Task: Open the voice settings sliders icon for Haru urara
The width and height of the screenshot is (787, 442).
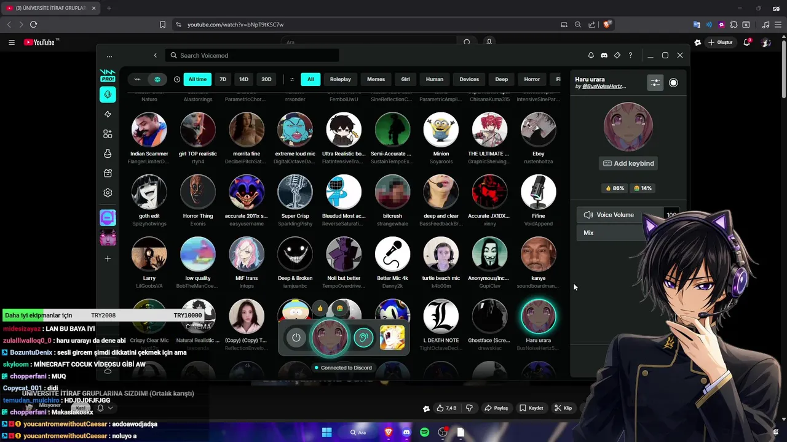Action: (x=655, y=83)
